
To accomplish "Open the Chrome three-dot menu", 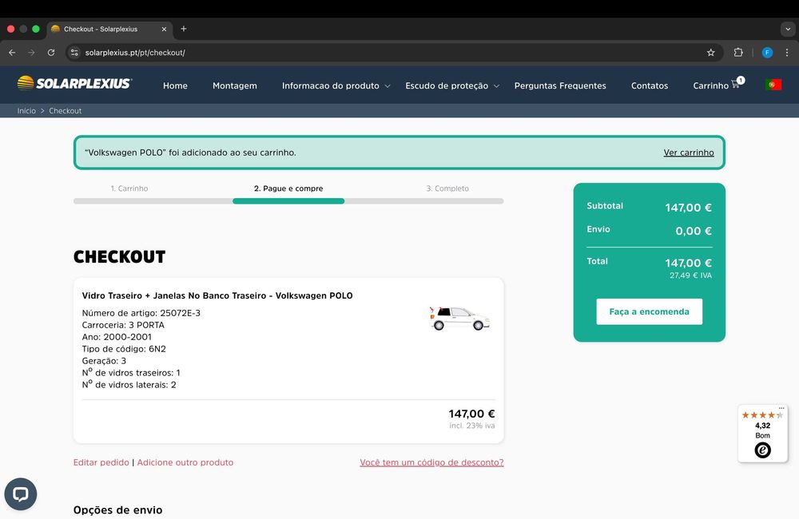I will pos(787,53).
